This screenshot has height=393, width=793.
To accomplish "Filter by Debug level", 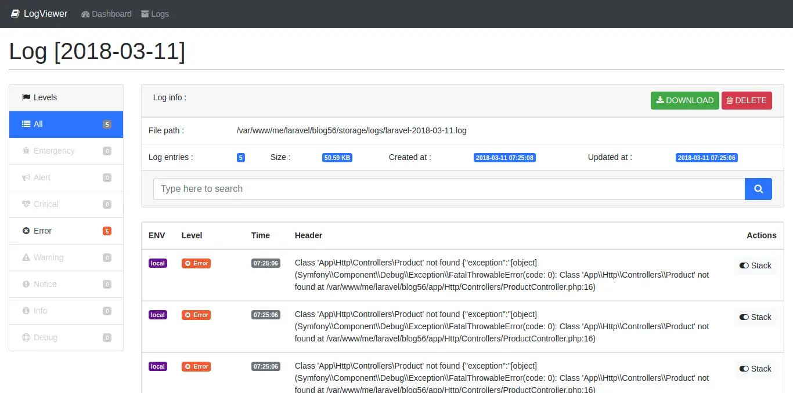I will tap(66, 337).
